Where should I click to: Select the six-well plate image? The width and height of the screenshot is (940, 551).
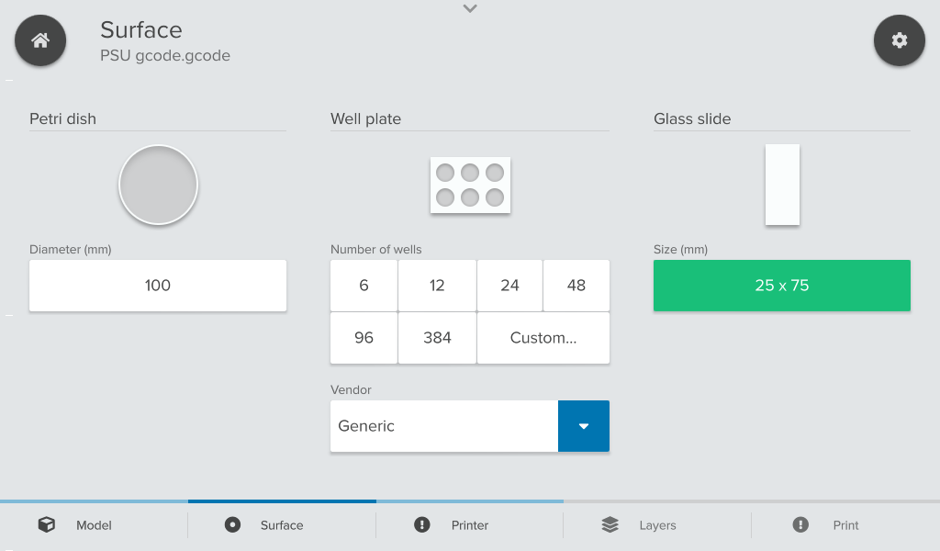470,186
